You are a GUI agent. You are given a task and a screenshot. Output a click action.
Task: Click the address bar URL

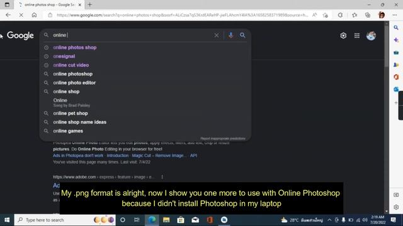[x=182, y=15]
